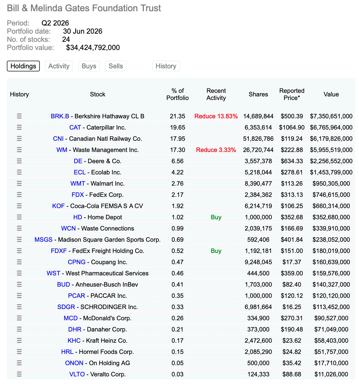Open history icon for Anheuser-Busch InBev row

pyautogui.click(x=19, y=285)
